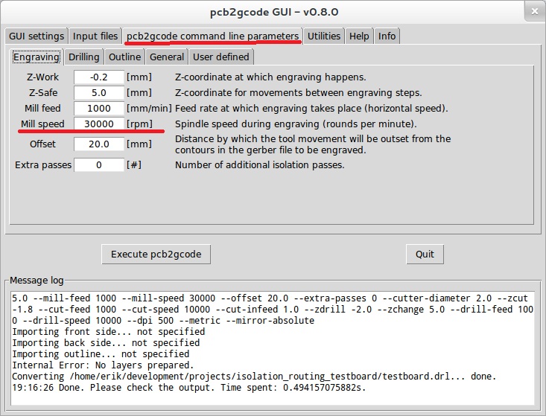546x416 pixels.
Task: Switch to the Drilling sub-tab
Action: coord(84,57)
